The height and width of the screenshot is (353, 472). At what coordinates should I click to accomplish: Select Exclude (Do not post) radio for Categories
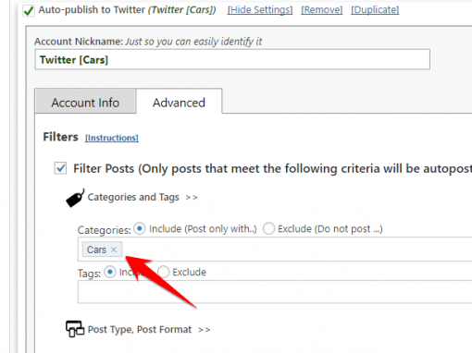point(268,229)
